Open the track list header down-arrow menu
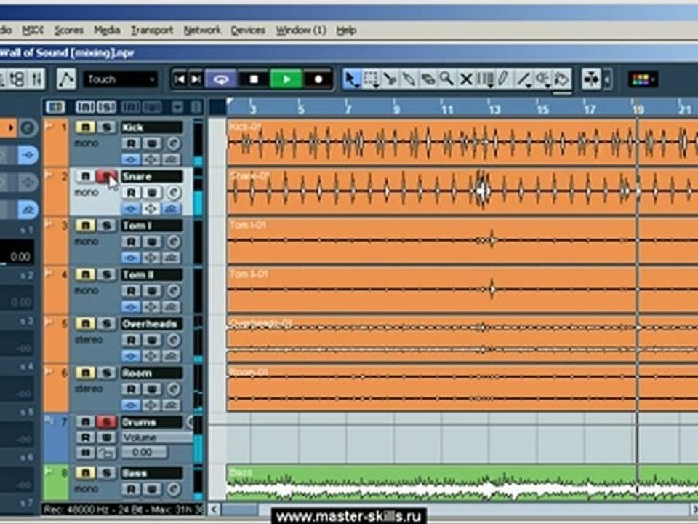Image resolution: width=698 pixels, height=524 pixels. [177, 107]
